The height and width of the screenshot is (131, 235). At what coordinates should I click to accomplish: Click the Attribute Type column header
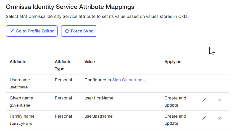point(63,65)
